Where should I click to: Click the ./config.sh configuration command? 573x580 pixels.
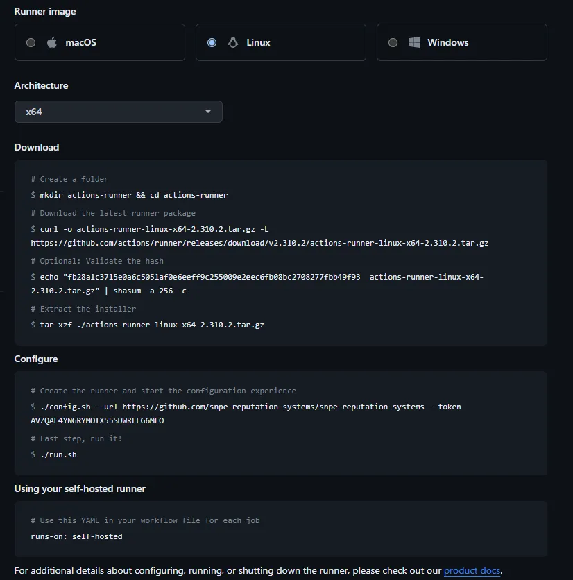coord(250,407)
